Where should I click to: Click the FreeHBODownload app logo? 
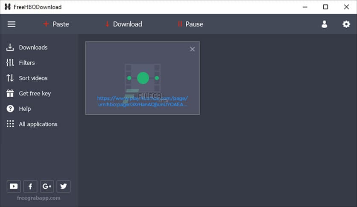coord(8,7)
